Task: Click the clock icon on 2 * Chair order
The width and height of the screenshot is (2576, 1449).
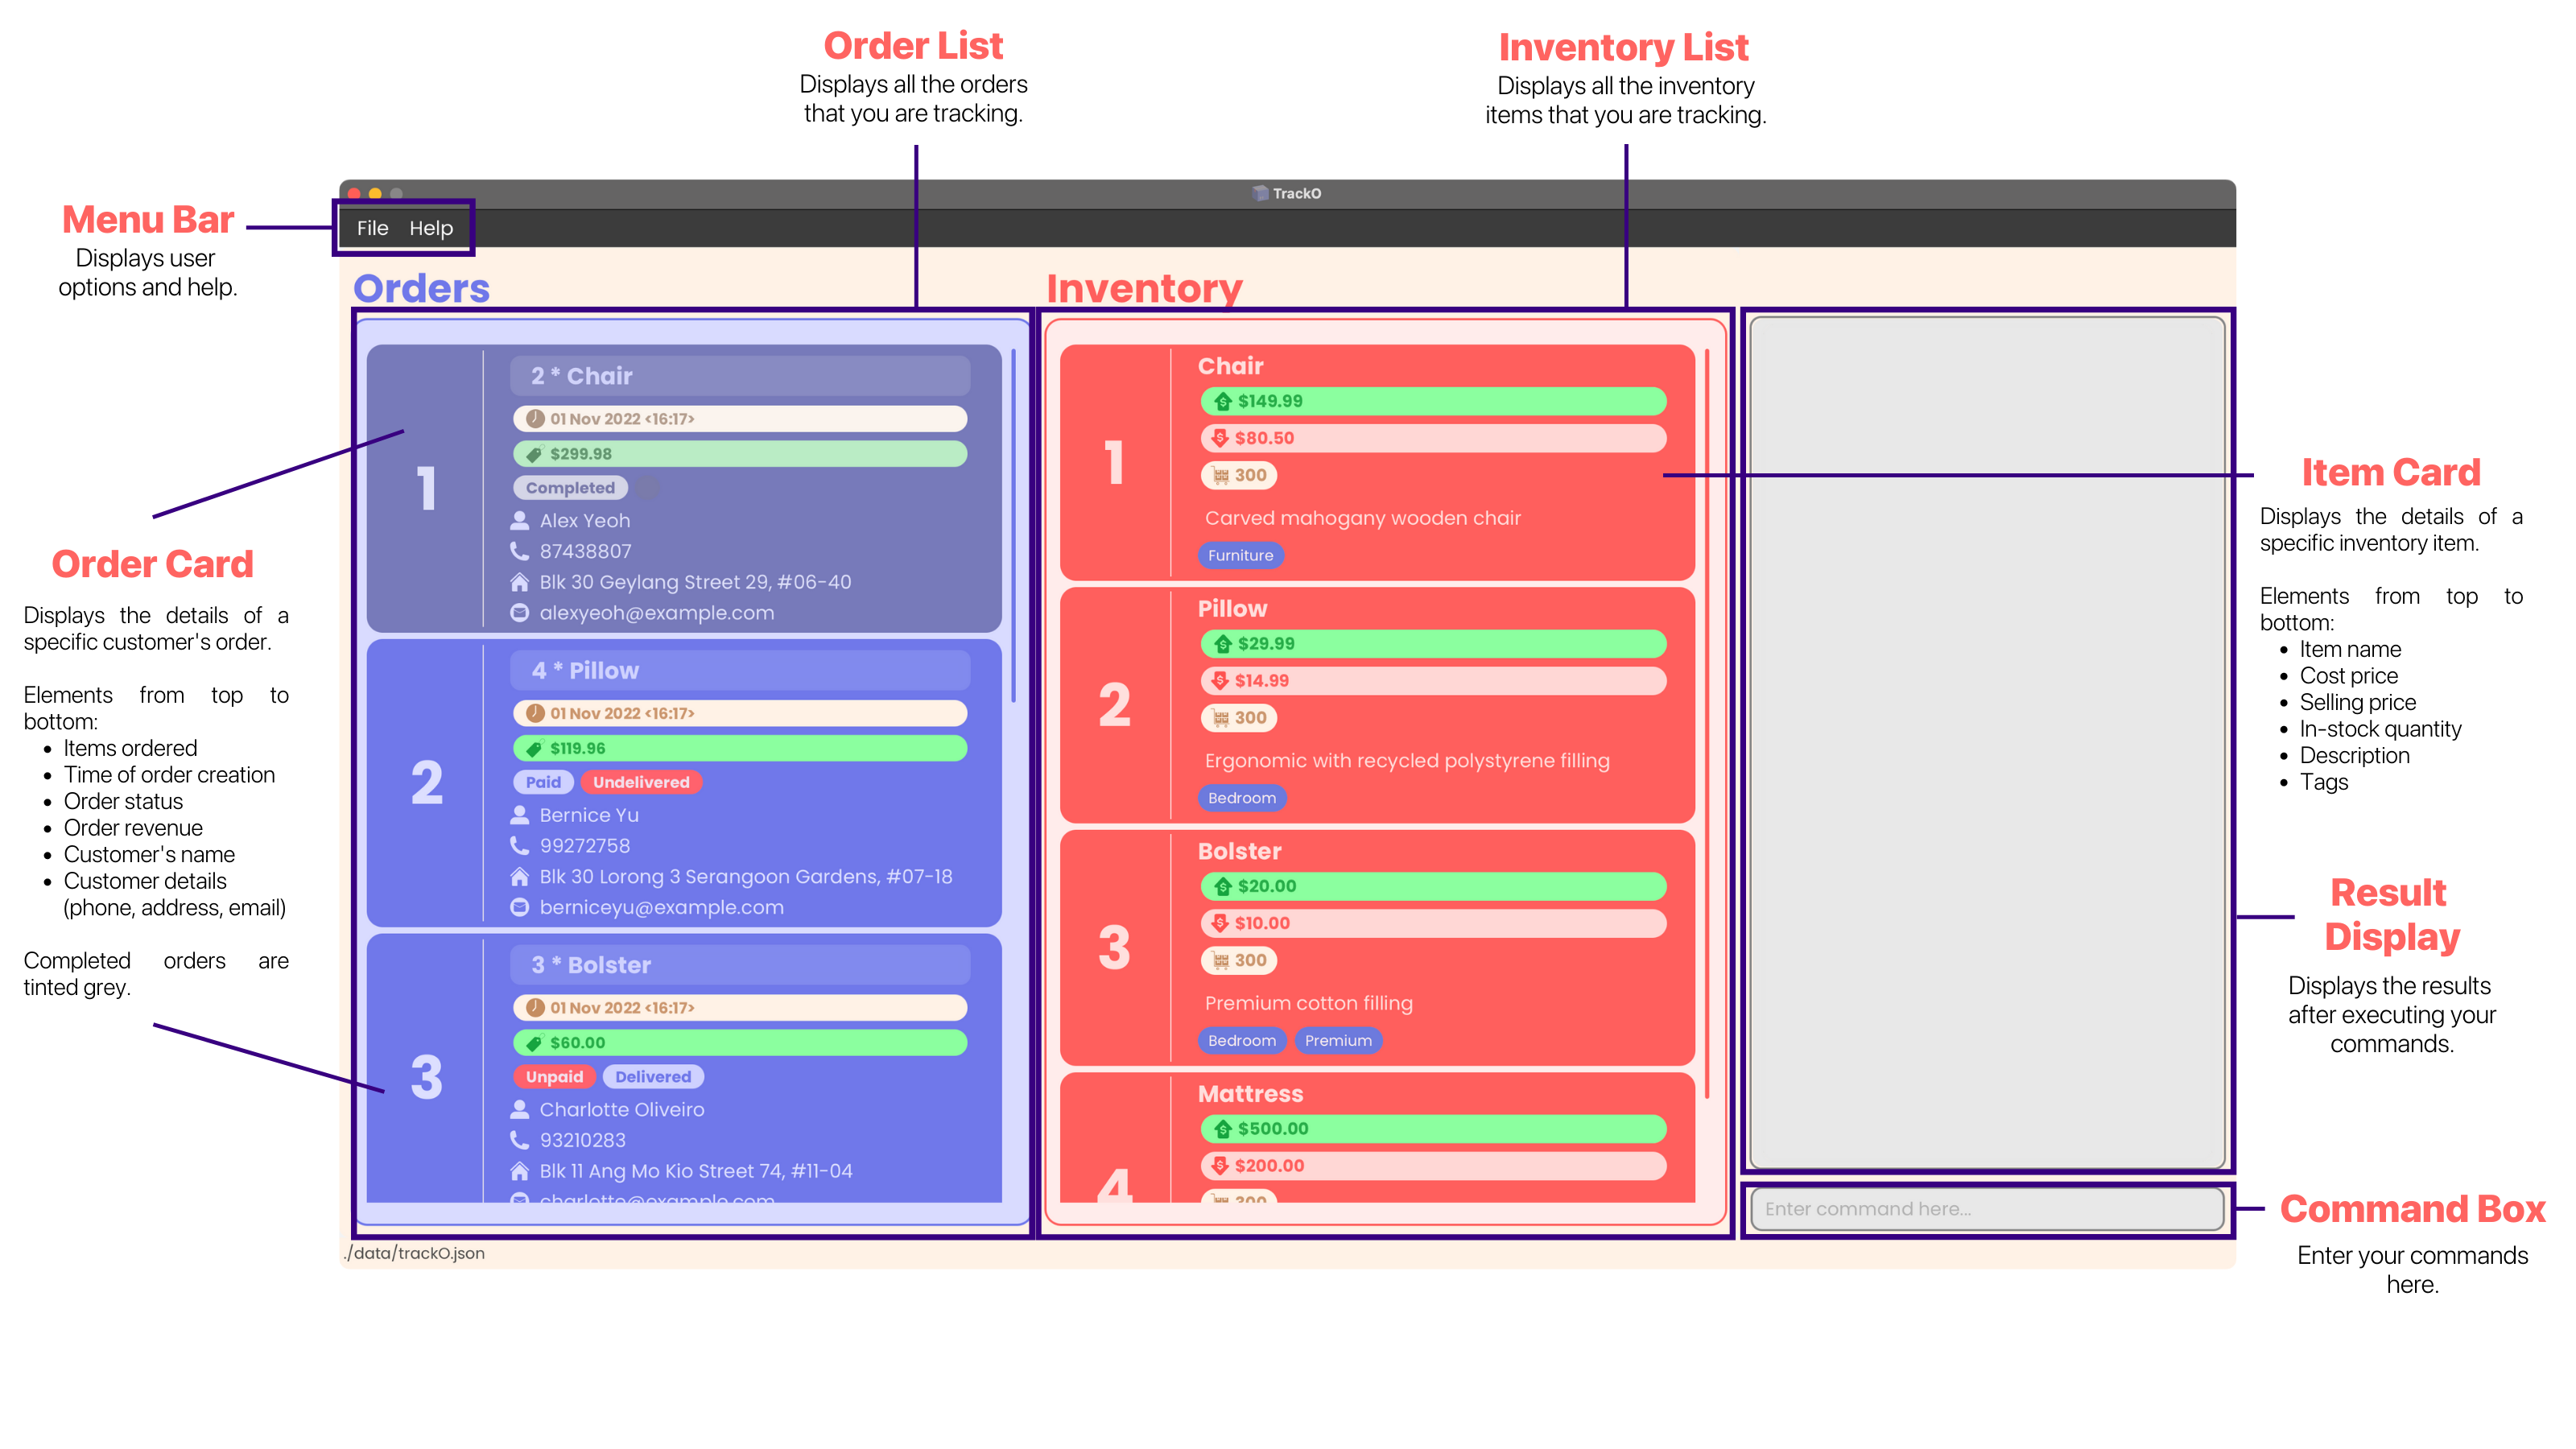Action: 535,419
